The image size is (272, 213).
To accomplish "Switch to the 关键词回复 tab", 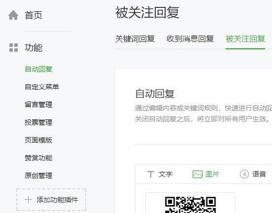I will coord(135,39).
